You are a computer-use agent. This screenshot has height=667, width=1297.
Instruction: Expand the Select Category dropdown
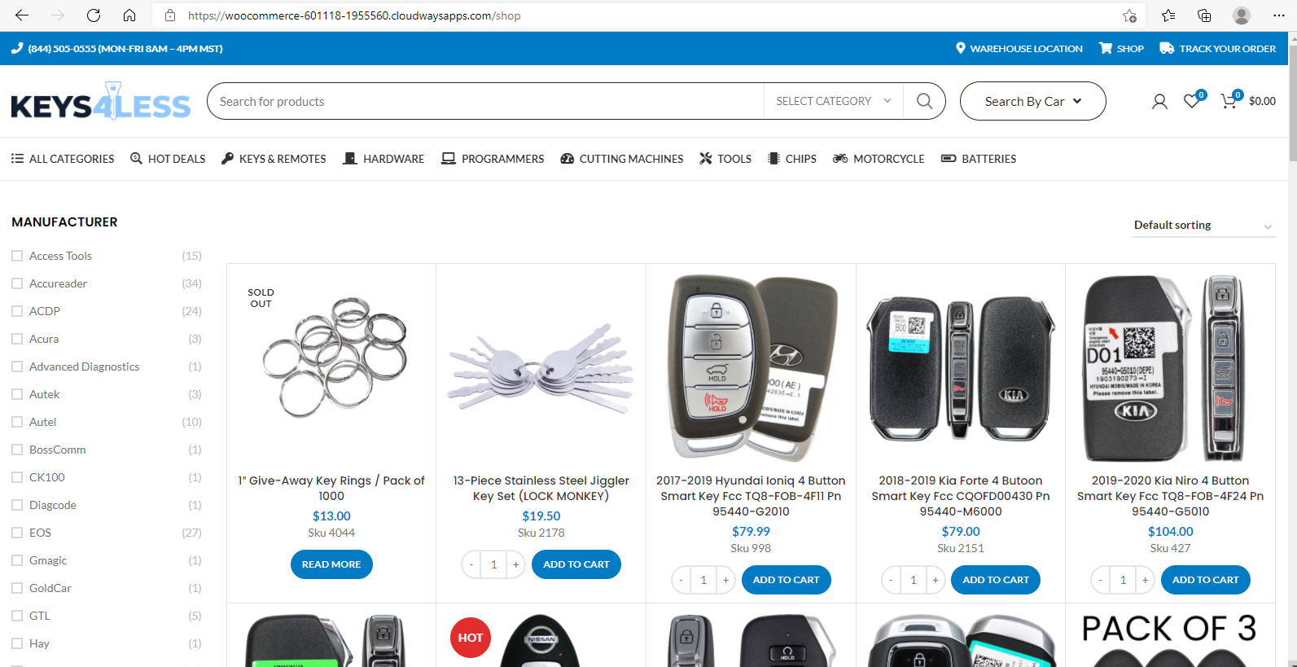pos(834,101)
